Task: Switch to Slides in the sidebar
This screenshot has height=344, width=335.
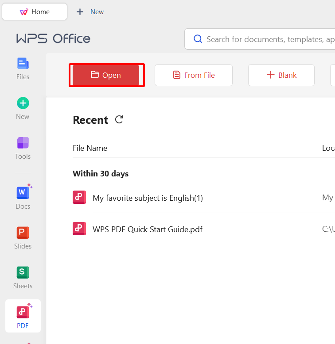Action: point(23,233)
